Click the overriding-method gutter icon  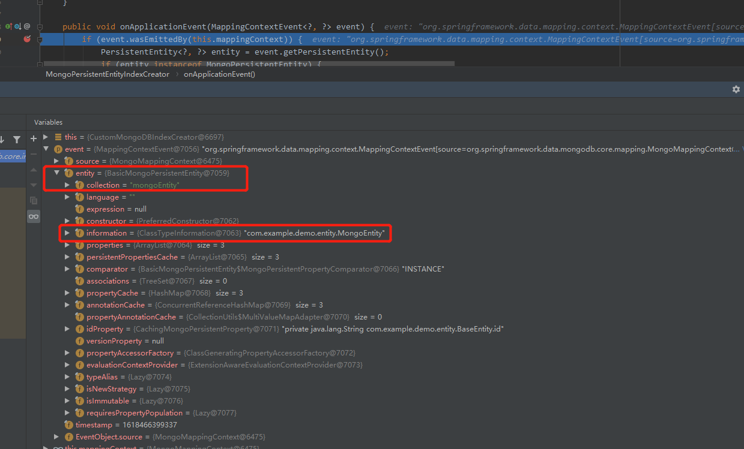pyautogui.click(x=17, y=26)
